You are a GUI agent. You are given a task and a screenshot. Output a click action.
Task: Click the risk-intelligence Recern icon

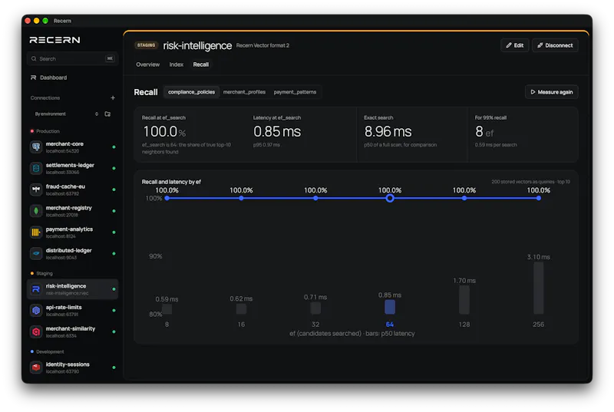(x=36, y=289)
